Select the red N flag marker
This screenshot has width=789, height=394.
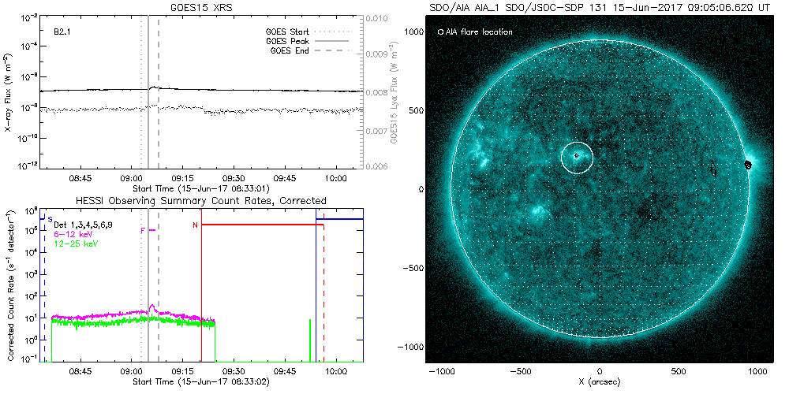click(x=195, y=225)
